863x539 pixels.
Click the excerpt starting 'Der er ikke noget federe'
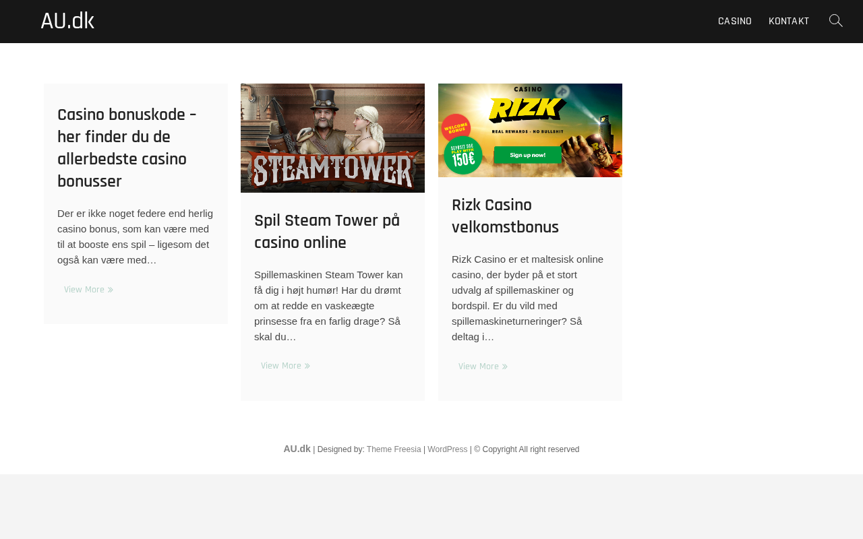[136, 236]
